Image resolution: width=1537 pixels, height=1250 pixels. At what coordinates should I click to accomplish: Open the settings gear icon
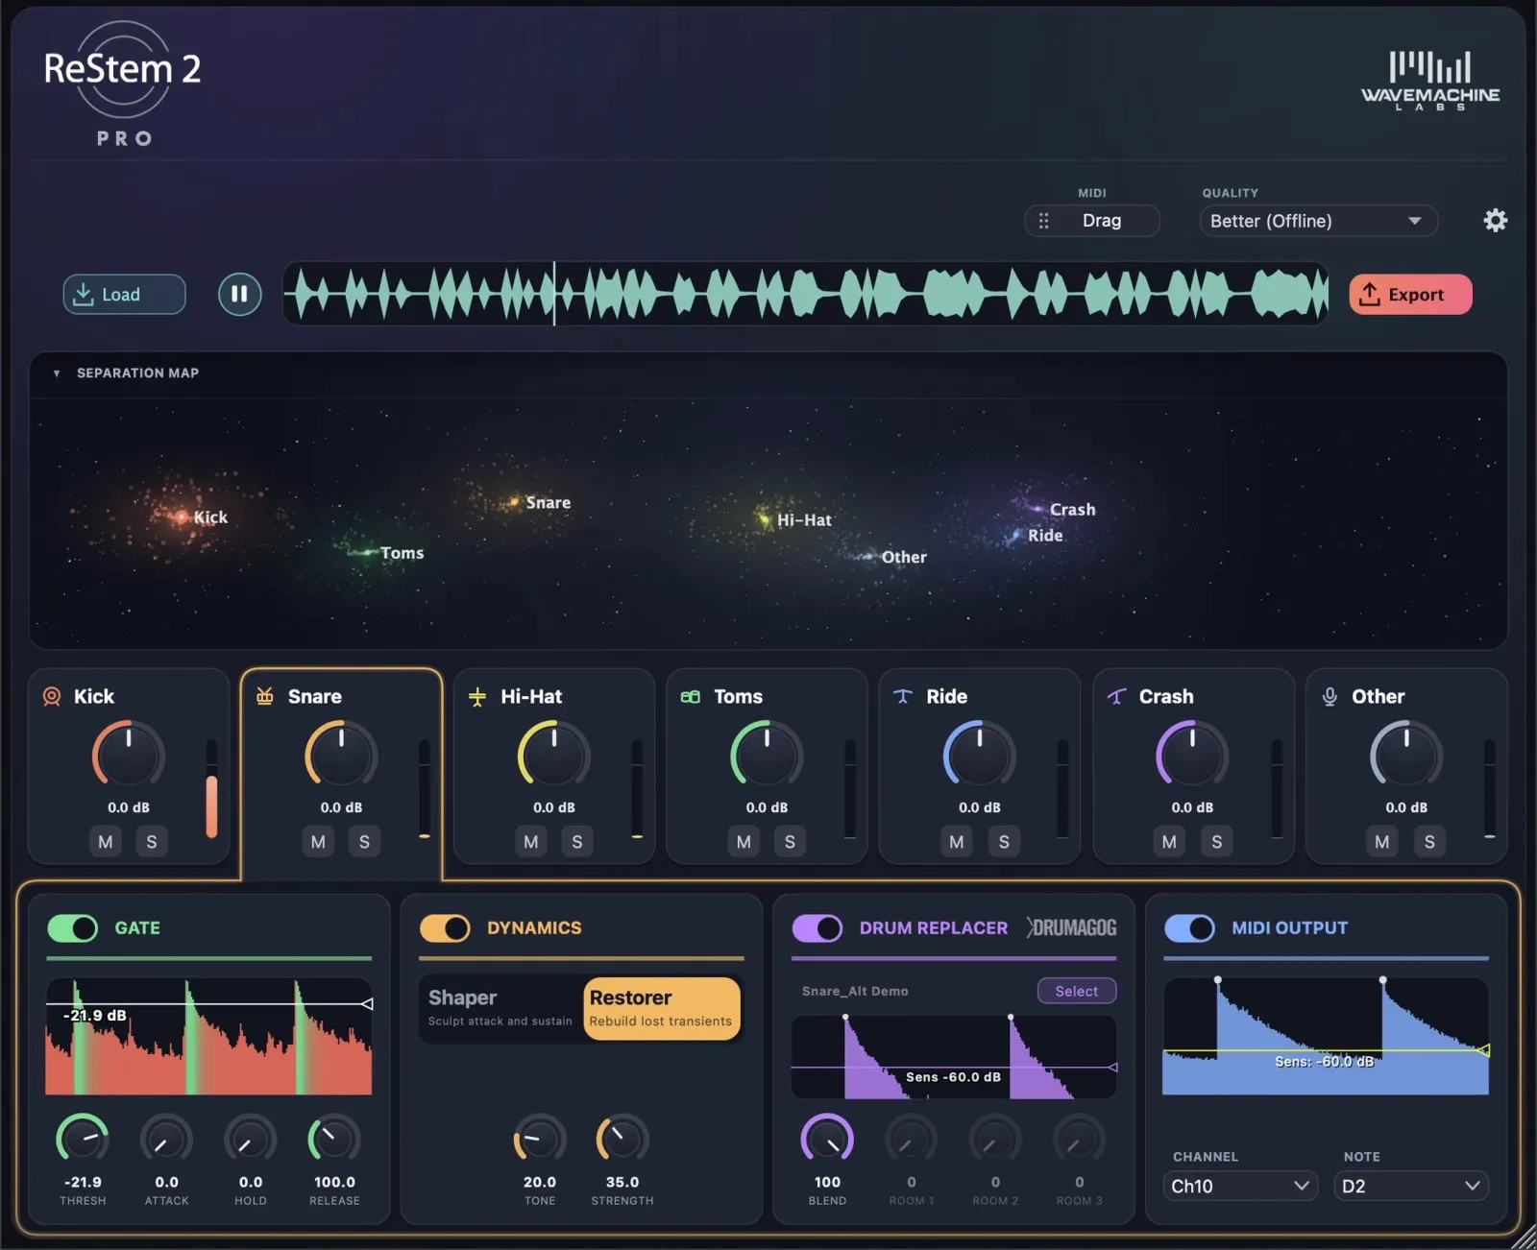[x=1495, y=221]
